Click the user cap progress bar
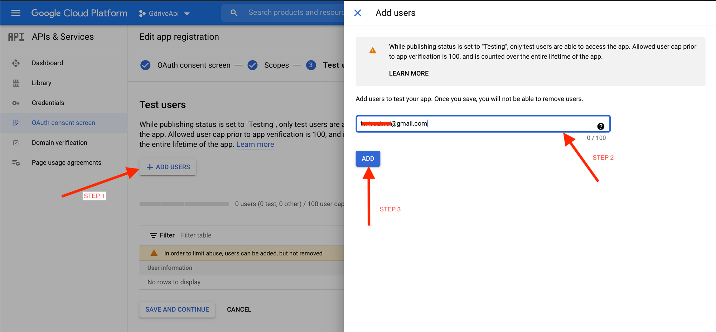This screenshot has height=332, width=716. [184, 204]
